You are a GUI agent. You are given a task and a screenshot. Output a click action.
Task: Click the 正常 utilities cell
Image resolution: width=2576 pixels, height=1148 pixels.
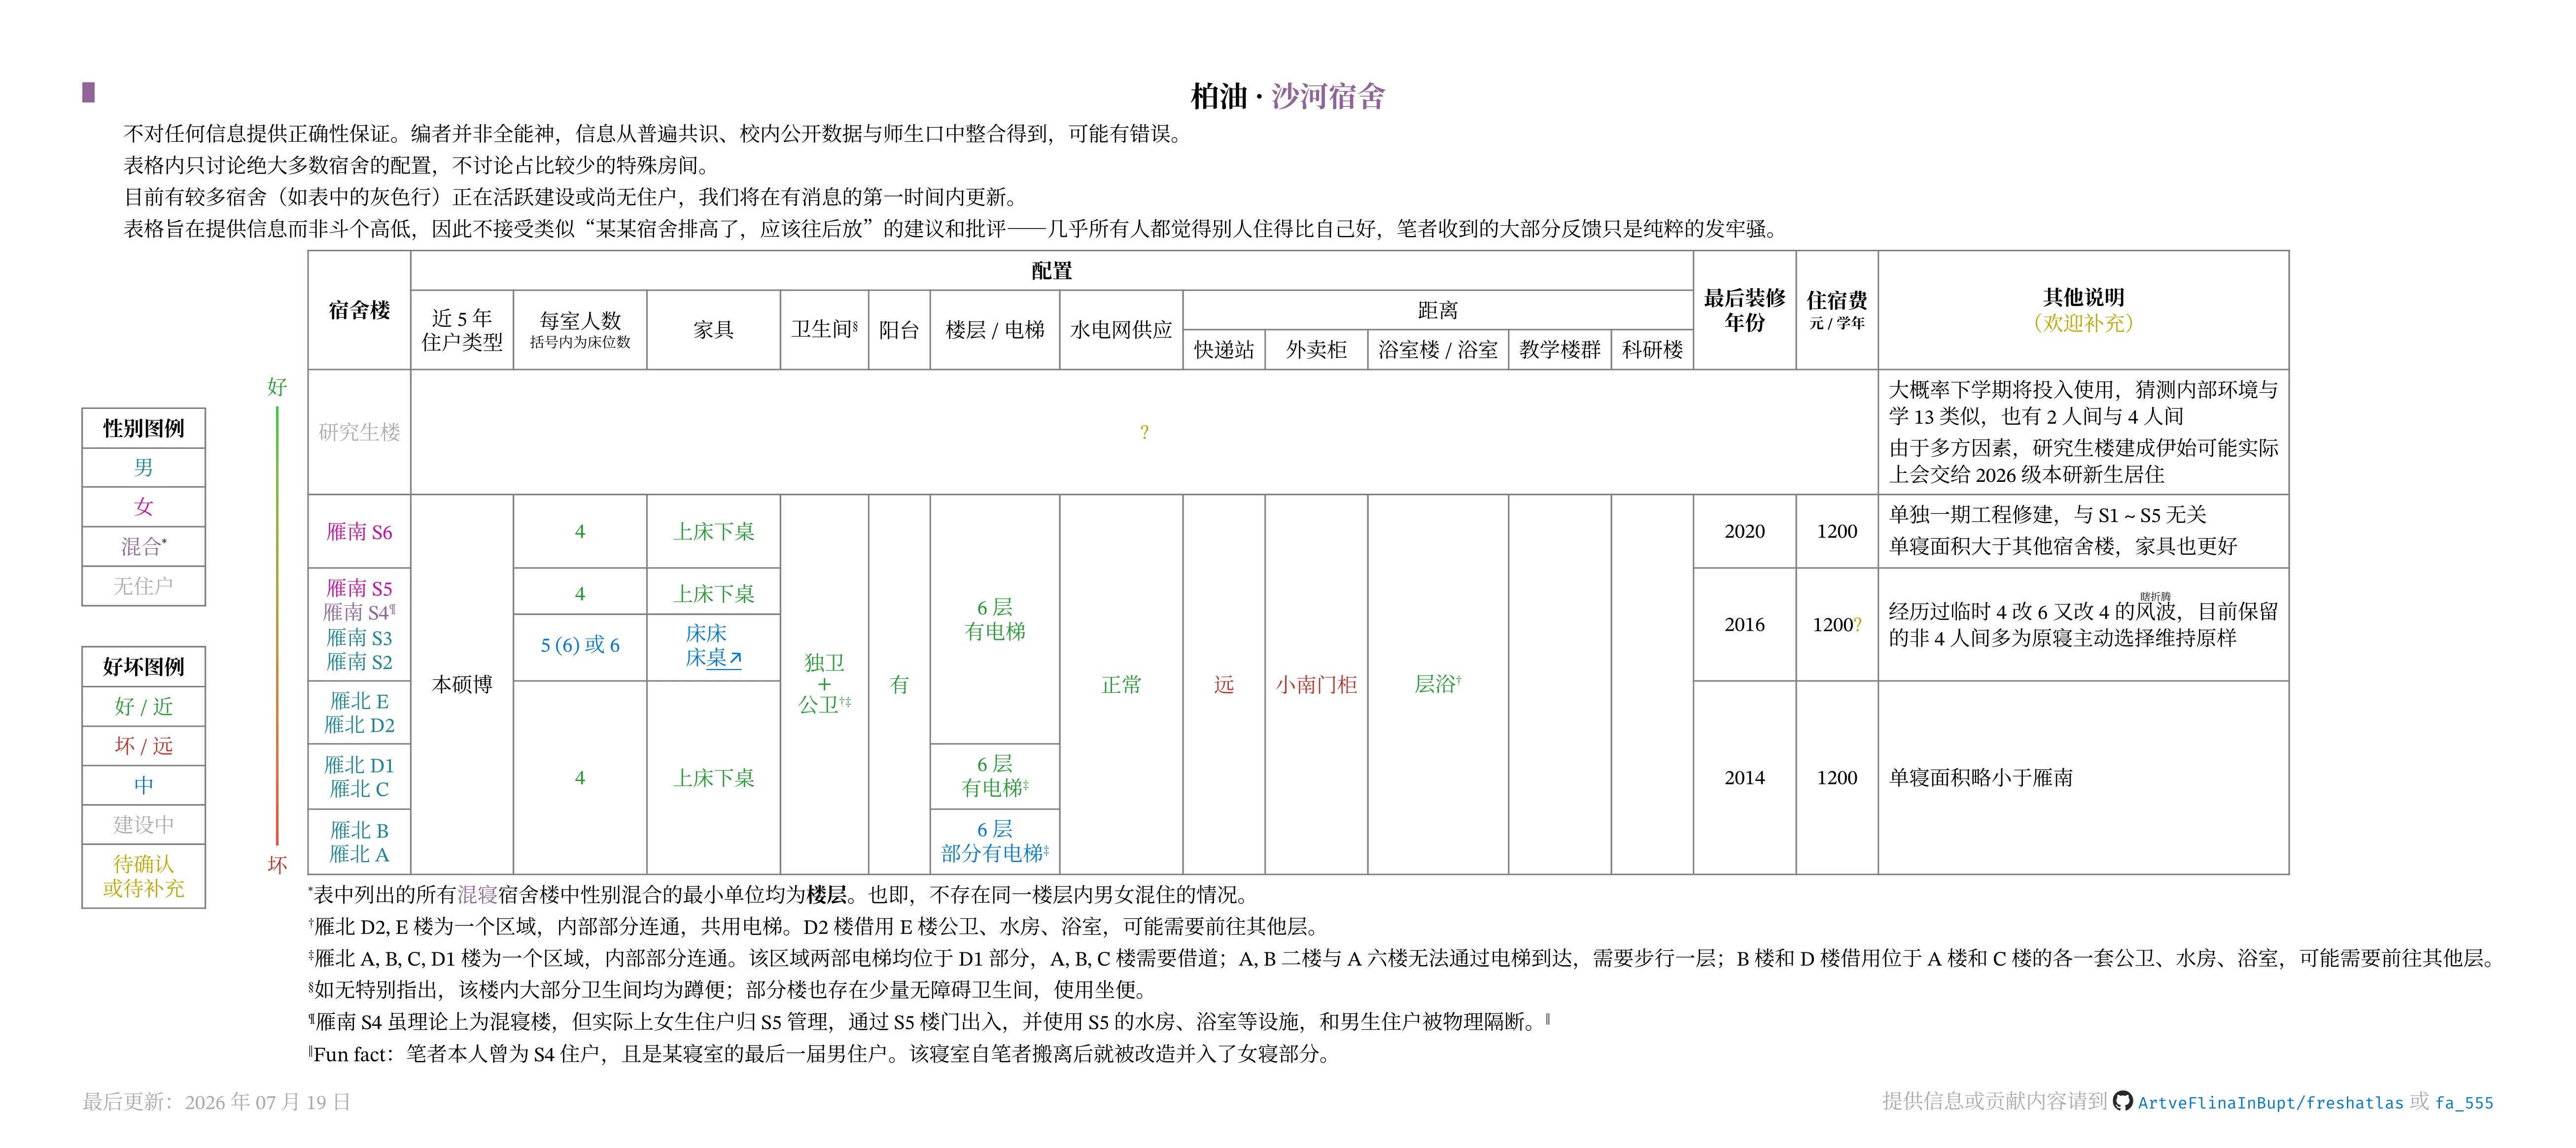[1121, 684]
